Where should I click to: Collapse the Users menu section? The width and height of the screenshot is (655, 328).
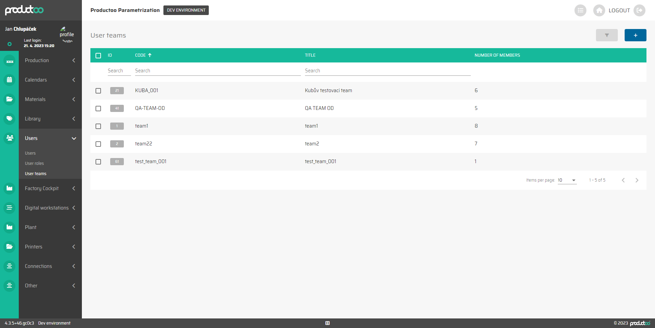coord(50,138)
